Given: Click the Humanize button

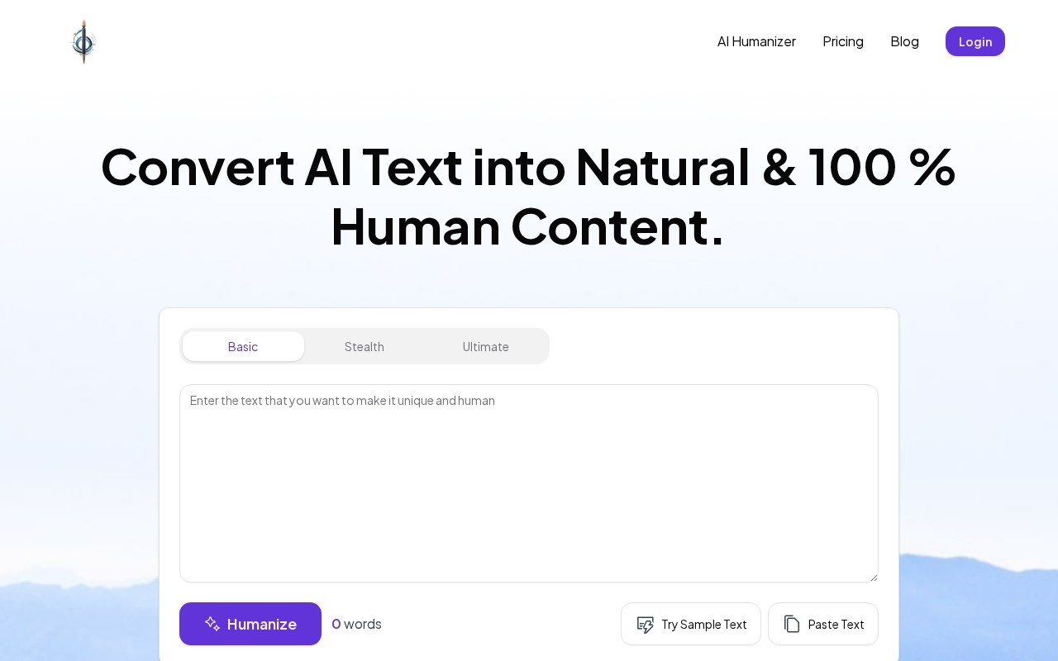Looking at the screenshot, I should (x=250, y=624).
